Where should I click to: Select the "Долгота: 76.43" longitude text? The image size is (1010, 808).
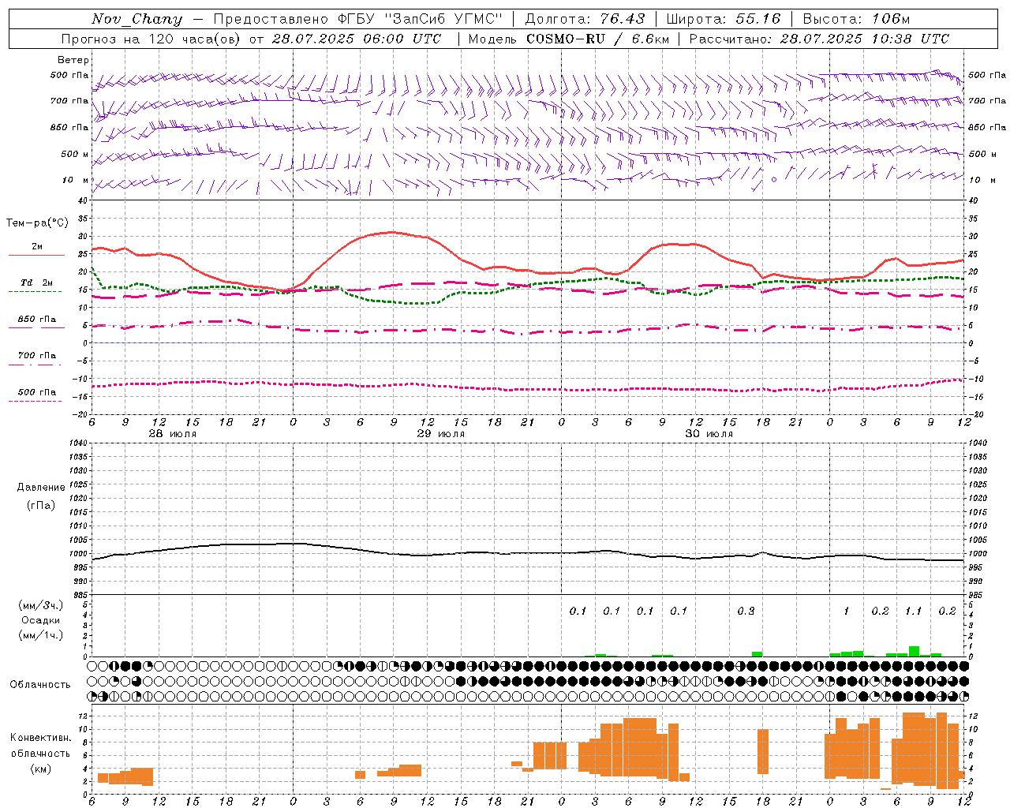(x=585, y=19)
